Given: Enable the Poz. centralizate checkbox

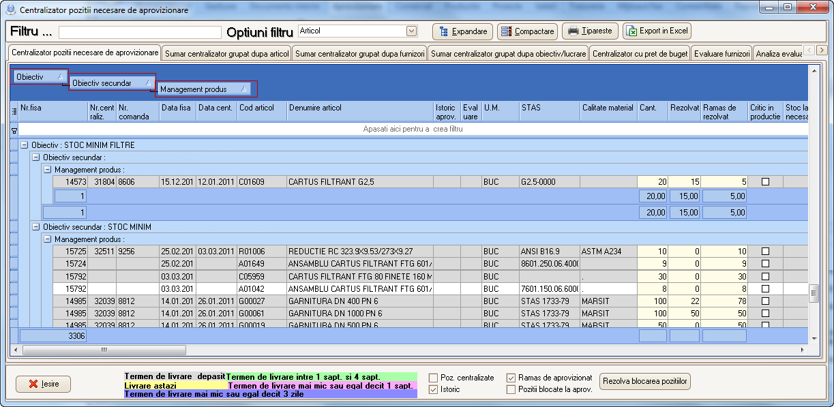Looking at the screenshot, I should (433, 378).
